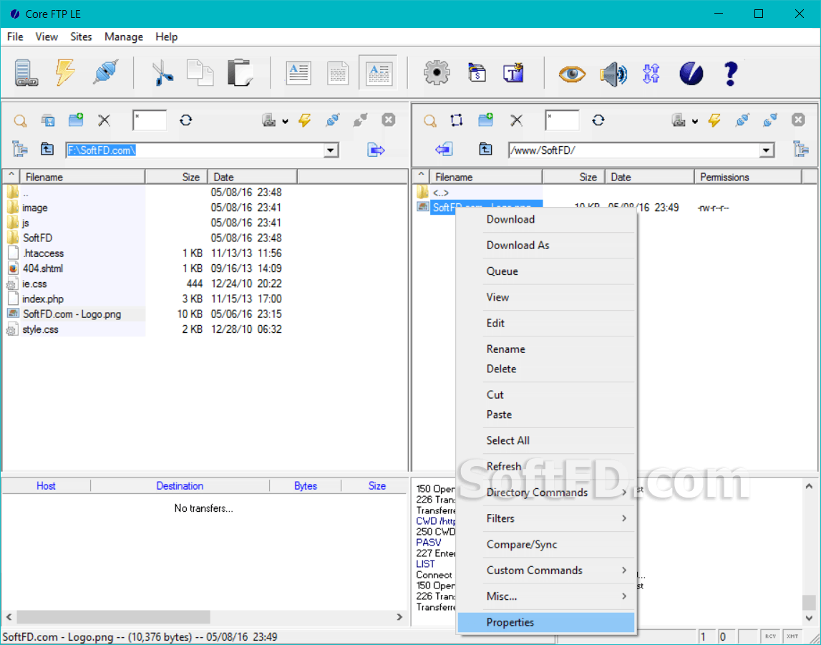Click new folder icon in local pane
The width and height of the screenshot is (821, 645).
click(76, 120)
